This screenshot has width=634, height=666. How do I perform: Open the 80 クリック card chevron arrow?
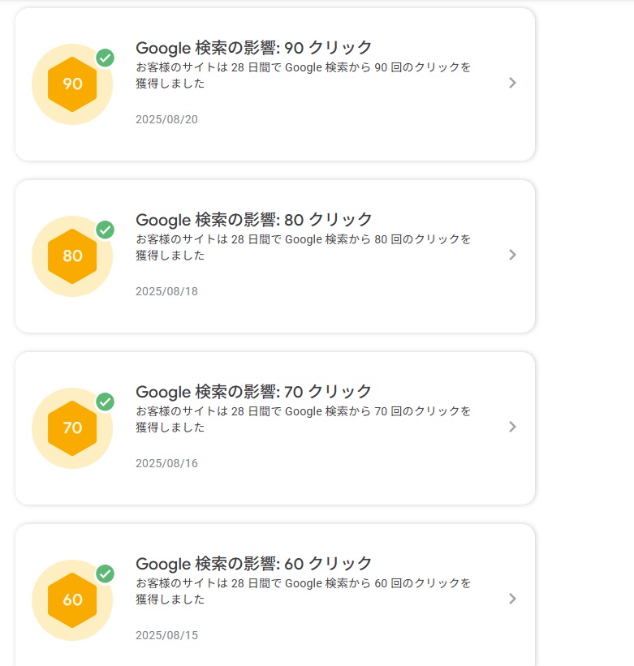[512, 255]
